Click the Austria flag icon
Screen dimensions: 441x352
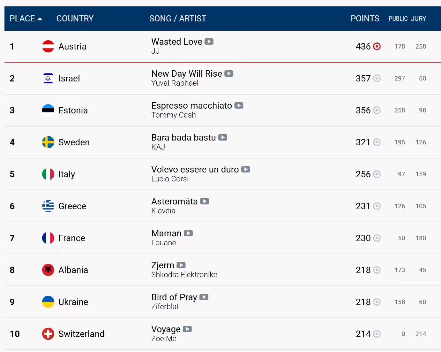(x=48, y=46)
